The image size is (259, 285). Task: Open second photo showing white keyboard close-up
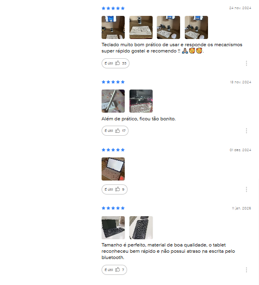pyautogui.click(x=141, y=27)
